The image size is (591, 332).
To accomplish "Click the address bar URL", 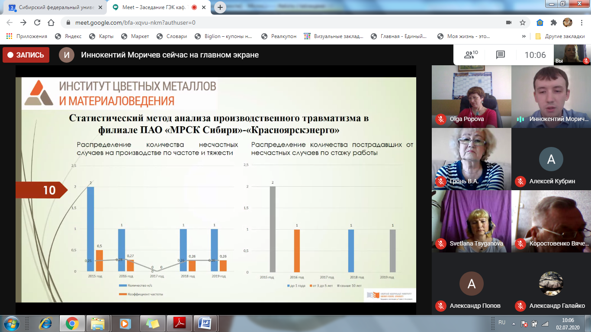I will pos(135,22).
